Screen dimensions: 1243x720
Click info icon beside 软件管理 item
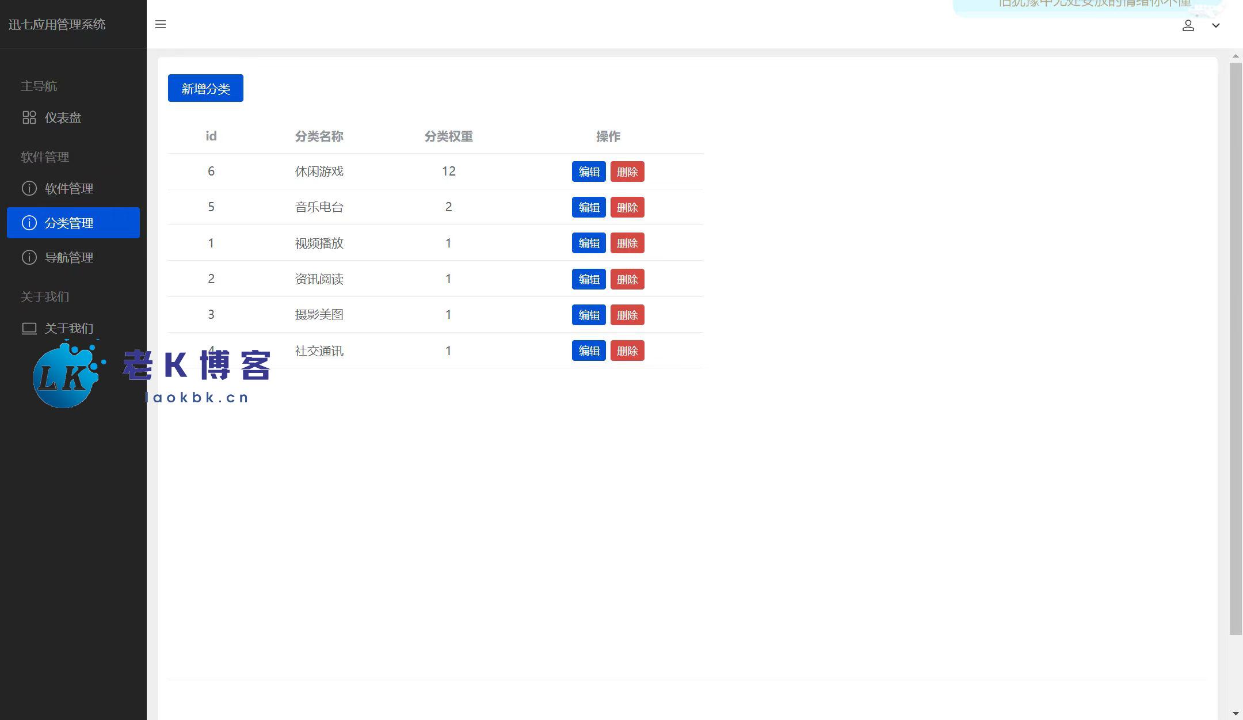(x=29, y=188)
